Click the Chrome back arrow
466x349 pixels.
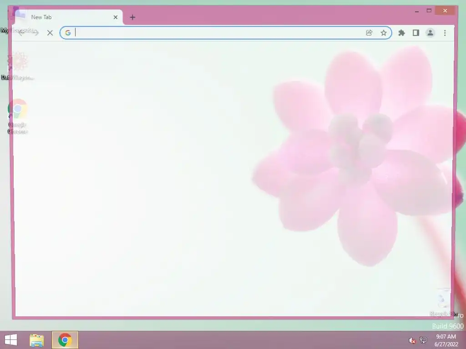pyautogui.click(x=21, y=33)
